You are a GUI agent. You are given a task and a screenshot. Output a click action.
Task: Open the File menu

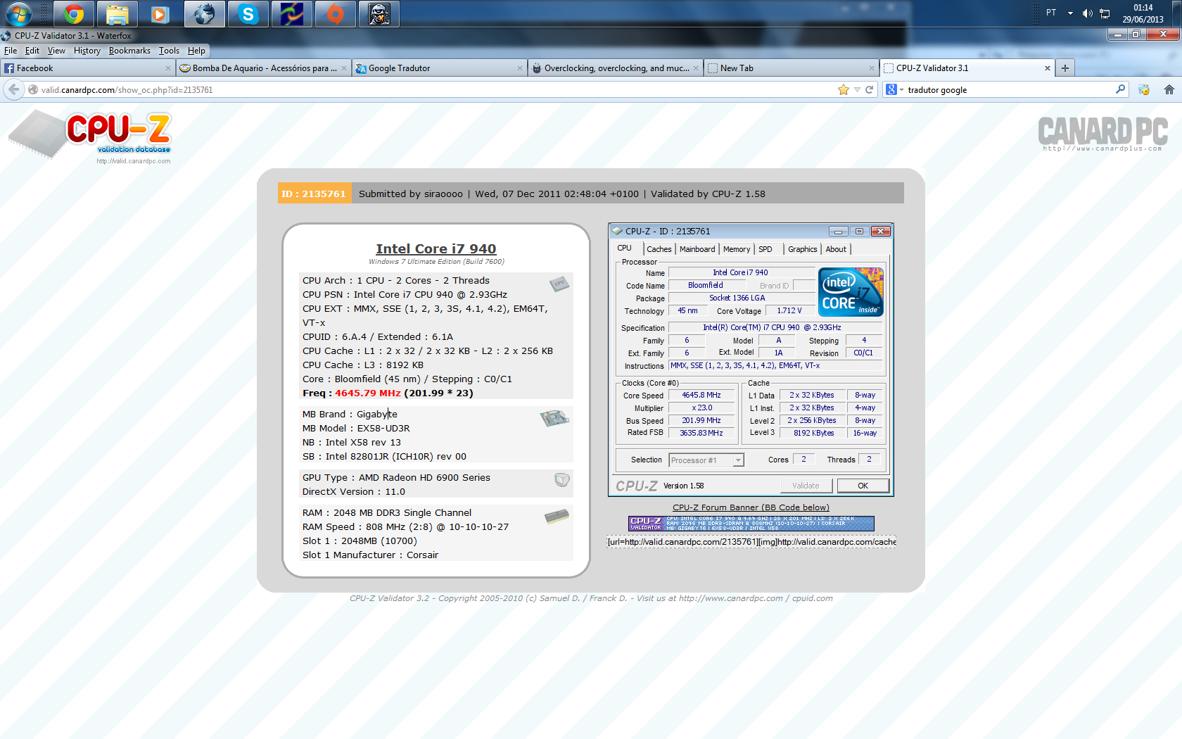pos(11,51)
